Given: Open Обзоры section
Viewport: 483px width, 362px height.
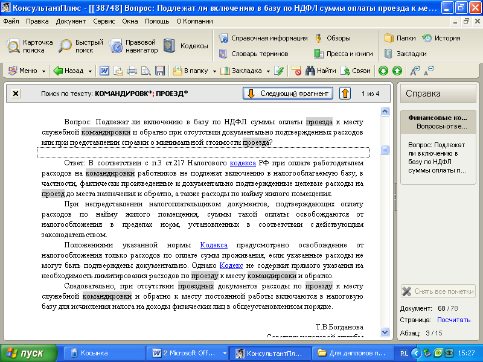Looking at the screenshot, I should [x=333, y=38].
